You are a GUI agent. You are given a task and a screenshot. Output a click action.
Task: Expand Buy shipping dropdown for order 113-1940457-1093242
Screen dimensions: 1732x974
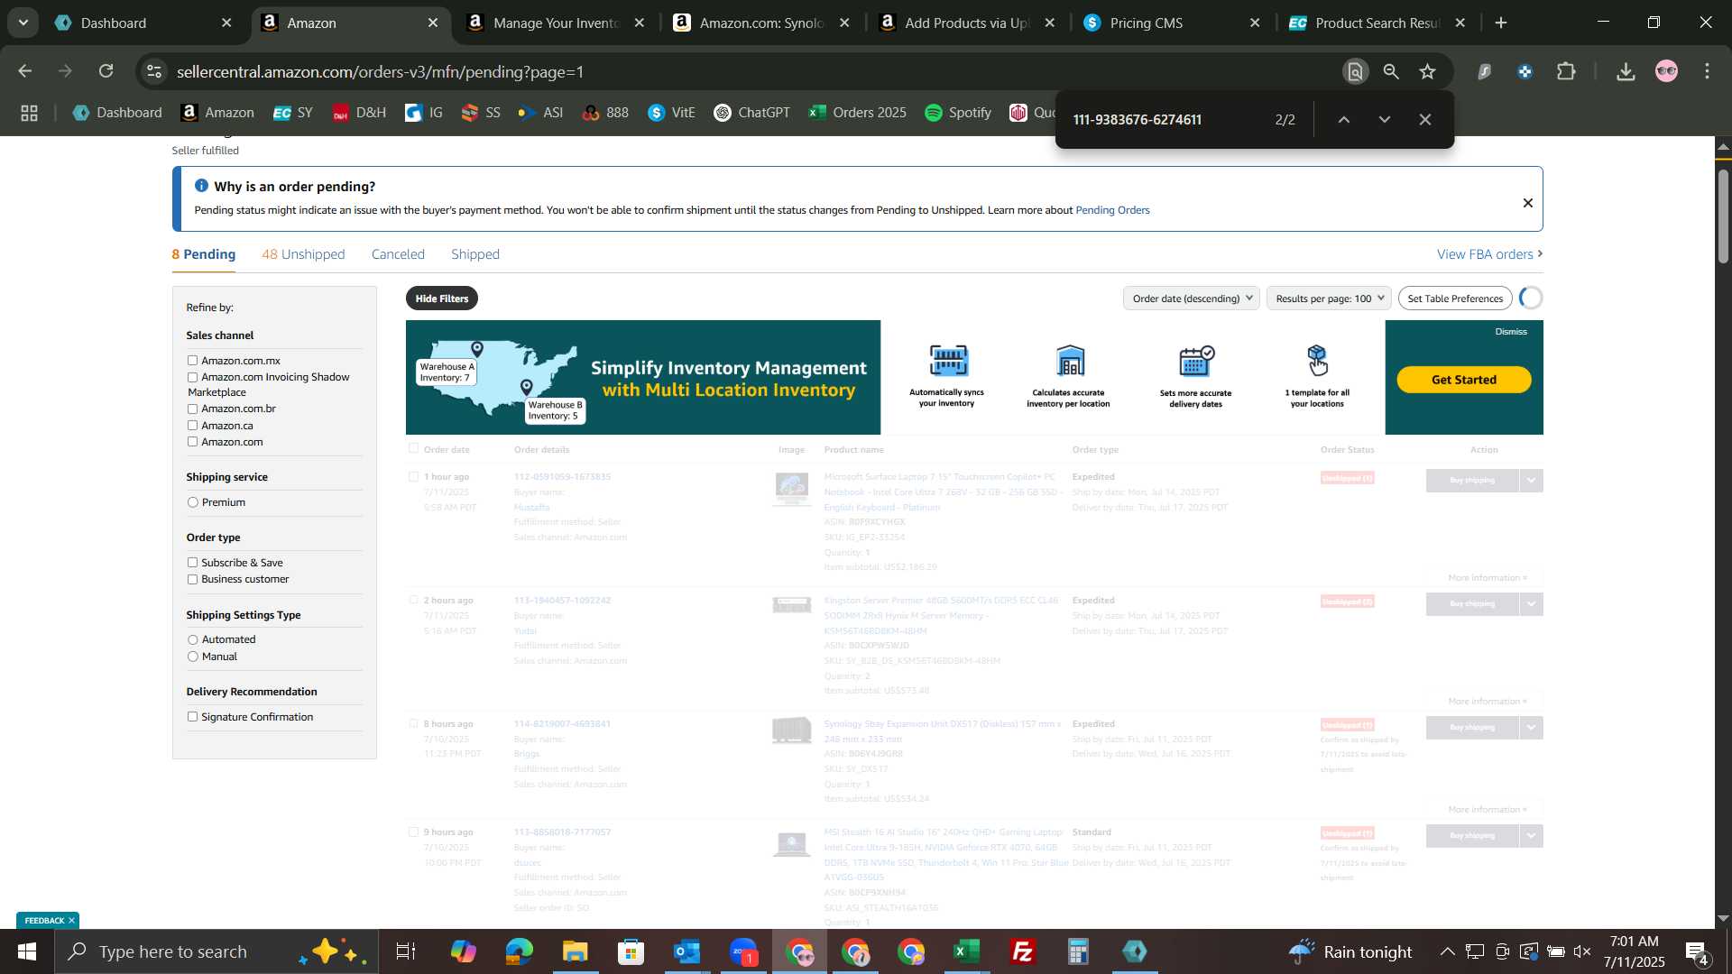point(1531,604)
